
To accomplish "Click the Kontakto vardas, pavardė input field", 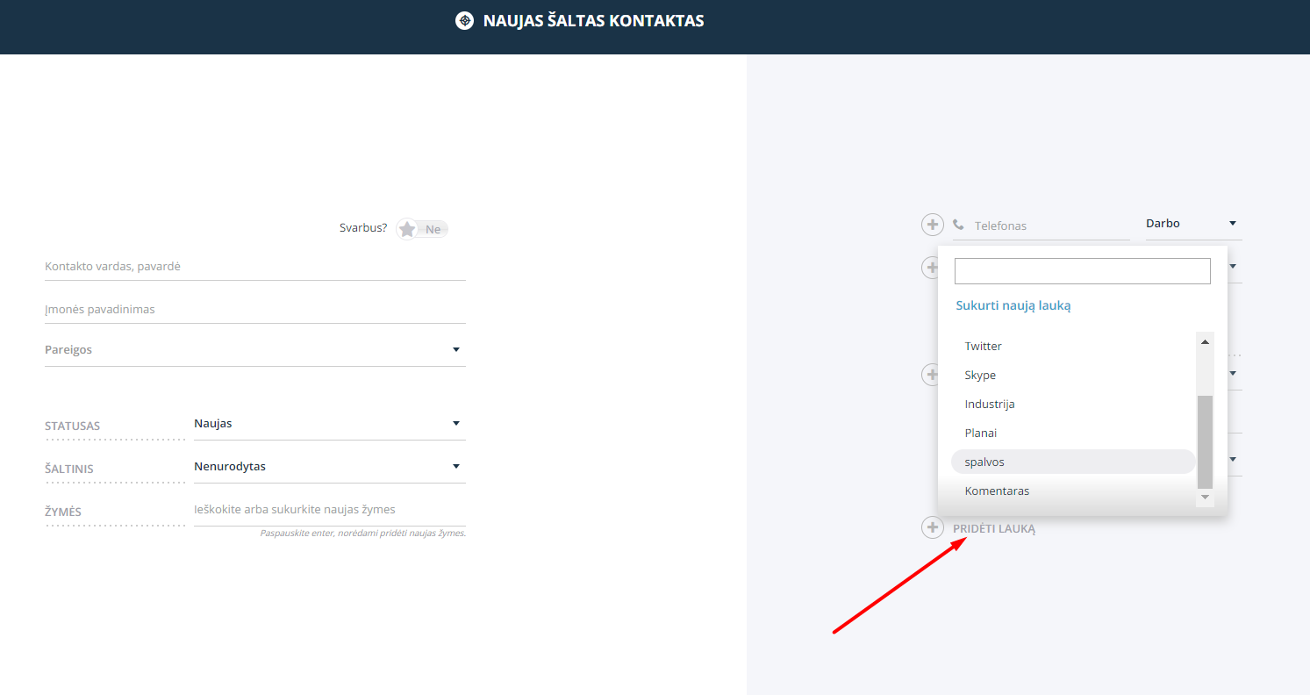I will pos(254,266).
